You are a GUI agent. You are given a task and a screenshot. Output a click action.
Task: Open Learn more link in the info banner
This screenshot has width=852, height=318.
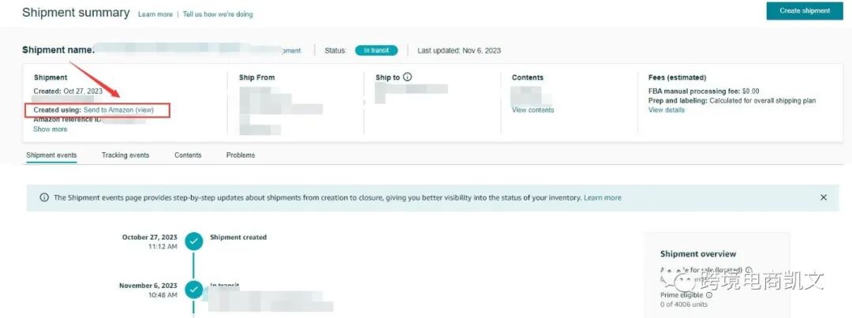(602, 198)
